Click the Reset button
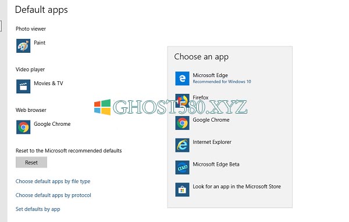The height and width of the screenshot is (222, 349). coord(31,162)
